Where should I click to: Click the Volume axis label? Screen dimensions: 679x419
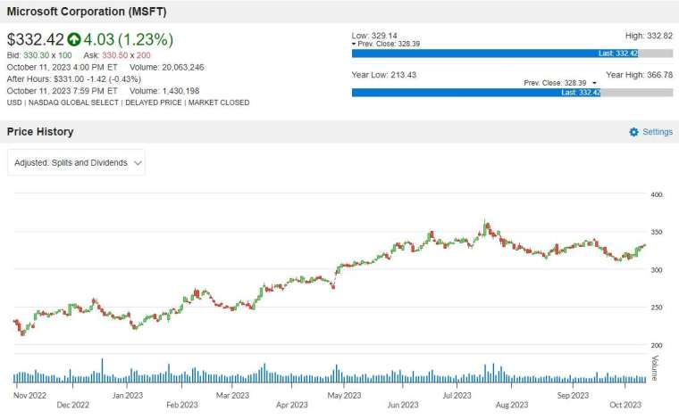(x=655, y=368)
